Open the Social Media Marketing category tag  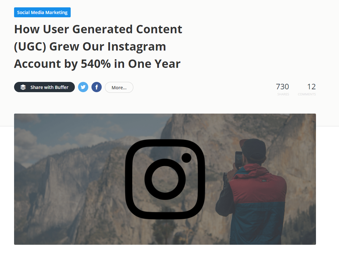(x=42, y=12)
